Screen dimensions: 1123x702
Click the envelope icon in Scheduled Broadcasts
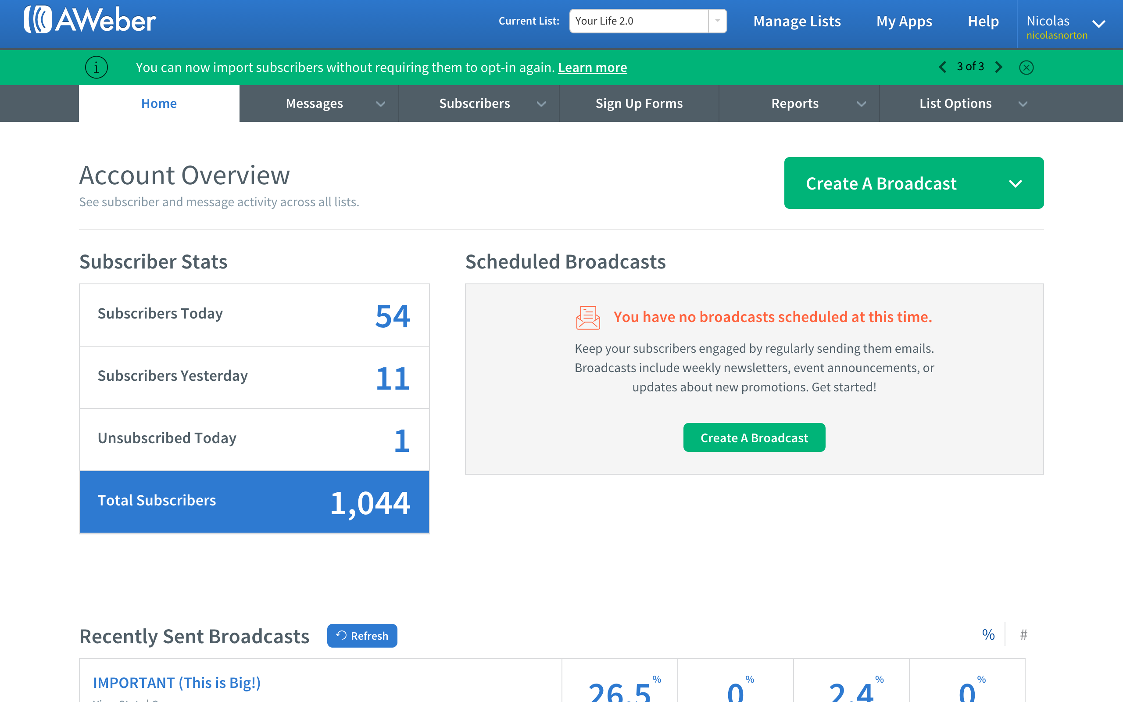point(588,318)
